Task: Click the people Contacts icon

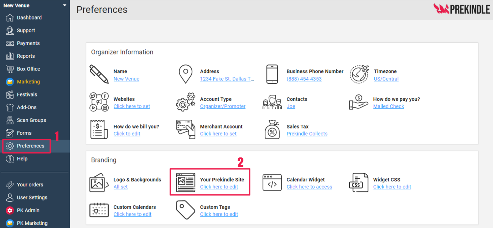Action: point(272,102)
